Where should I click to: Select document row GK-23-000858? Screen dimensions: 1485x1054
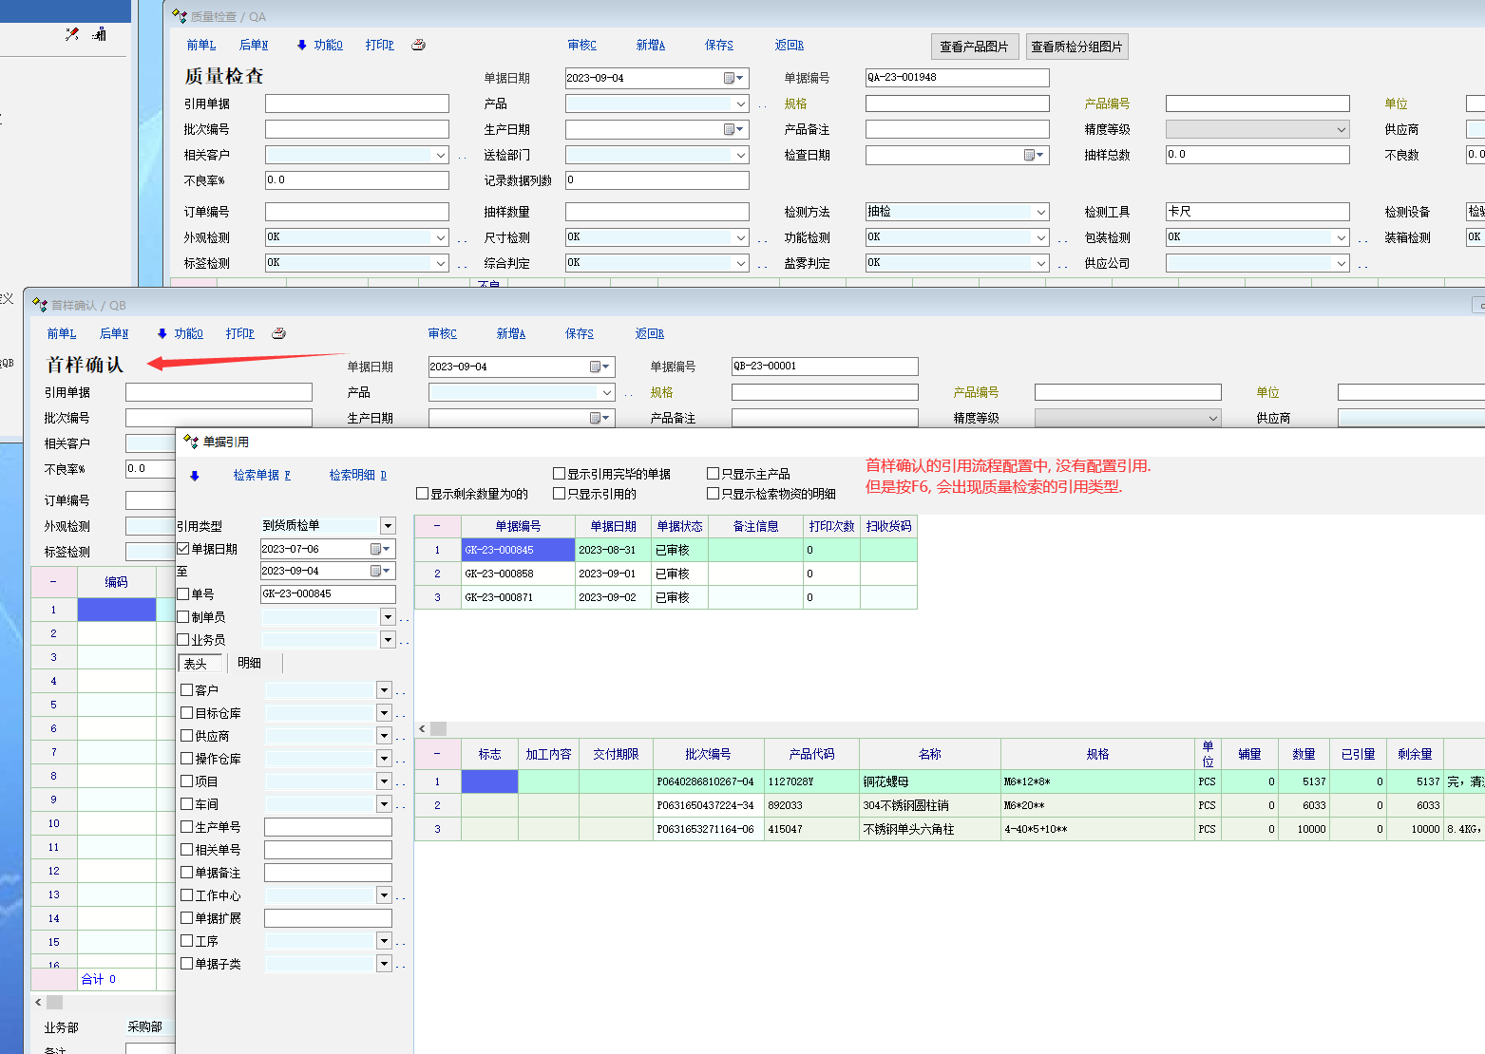(499, 574)
